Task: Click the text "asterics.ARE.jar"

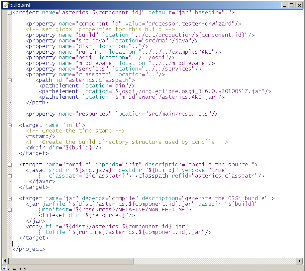Action: (x=188, y=97)
